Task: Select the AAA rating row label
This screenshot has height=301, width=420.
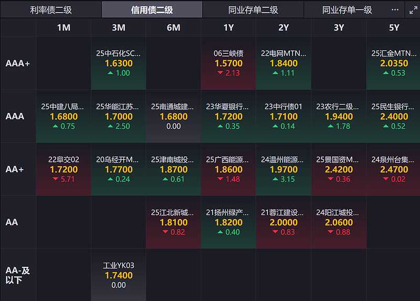Action: click(x=15, y=116)
